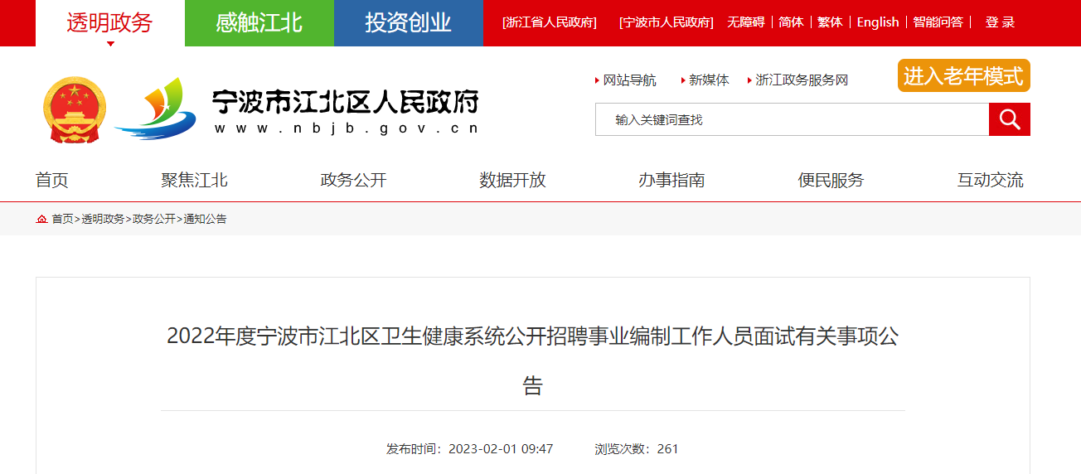Open 数据开放 in main navigation
The image size is (1081, 474).
click(513, 180)
